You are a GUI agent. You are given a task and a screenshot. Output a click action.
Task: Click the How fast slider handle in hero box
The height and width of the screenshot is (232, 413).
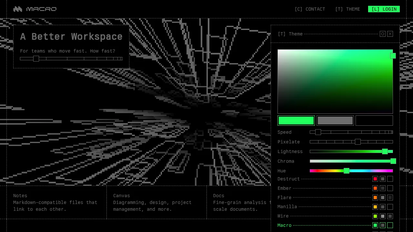[36, 59]
